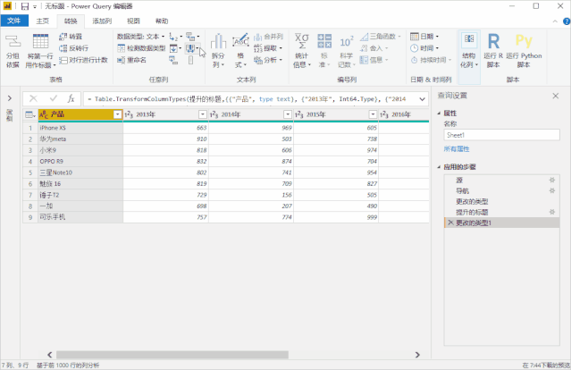
Task: Confirm formula with checkmark icon
Action: [x=53, y=98]
